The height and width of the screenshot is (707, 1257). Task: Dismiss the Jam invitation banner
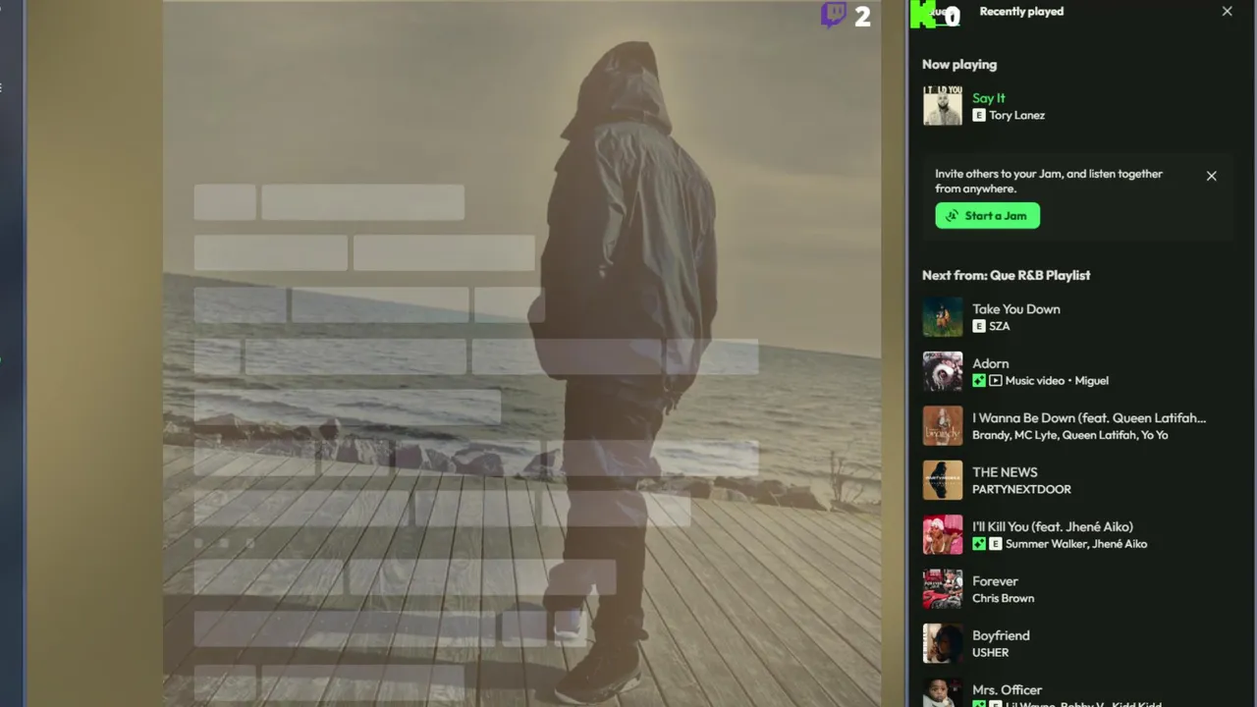(1211, 176)
